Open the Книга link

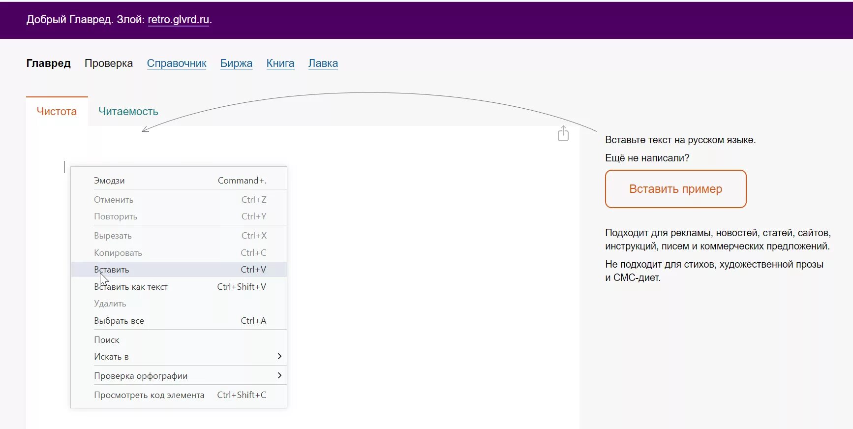pos(280,63)
